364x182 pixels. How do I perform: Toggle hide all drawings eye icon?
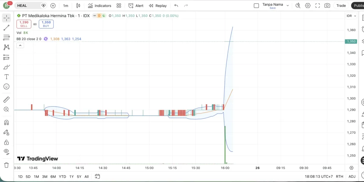coord(6,151)
